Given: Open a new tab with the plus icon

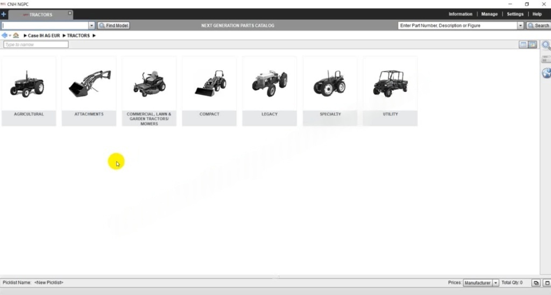Looking at the screenshot, I should [x=4, y=15].
